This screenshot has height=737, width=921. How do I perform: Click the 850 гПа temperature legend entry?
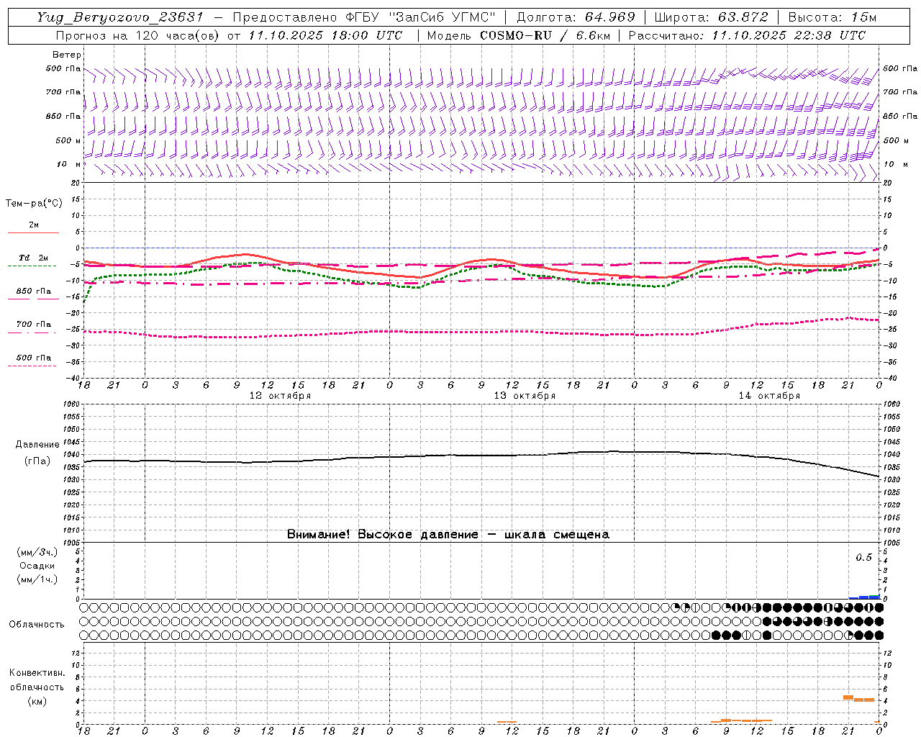pyautogui.click(x=33, y=294)
